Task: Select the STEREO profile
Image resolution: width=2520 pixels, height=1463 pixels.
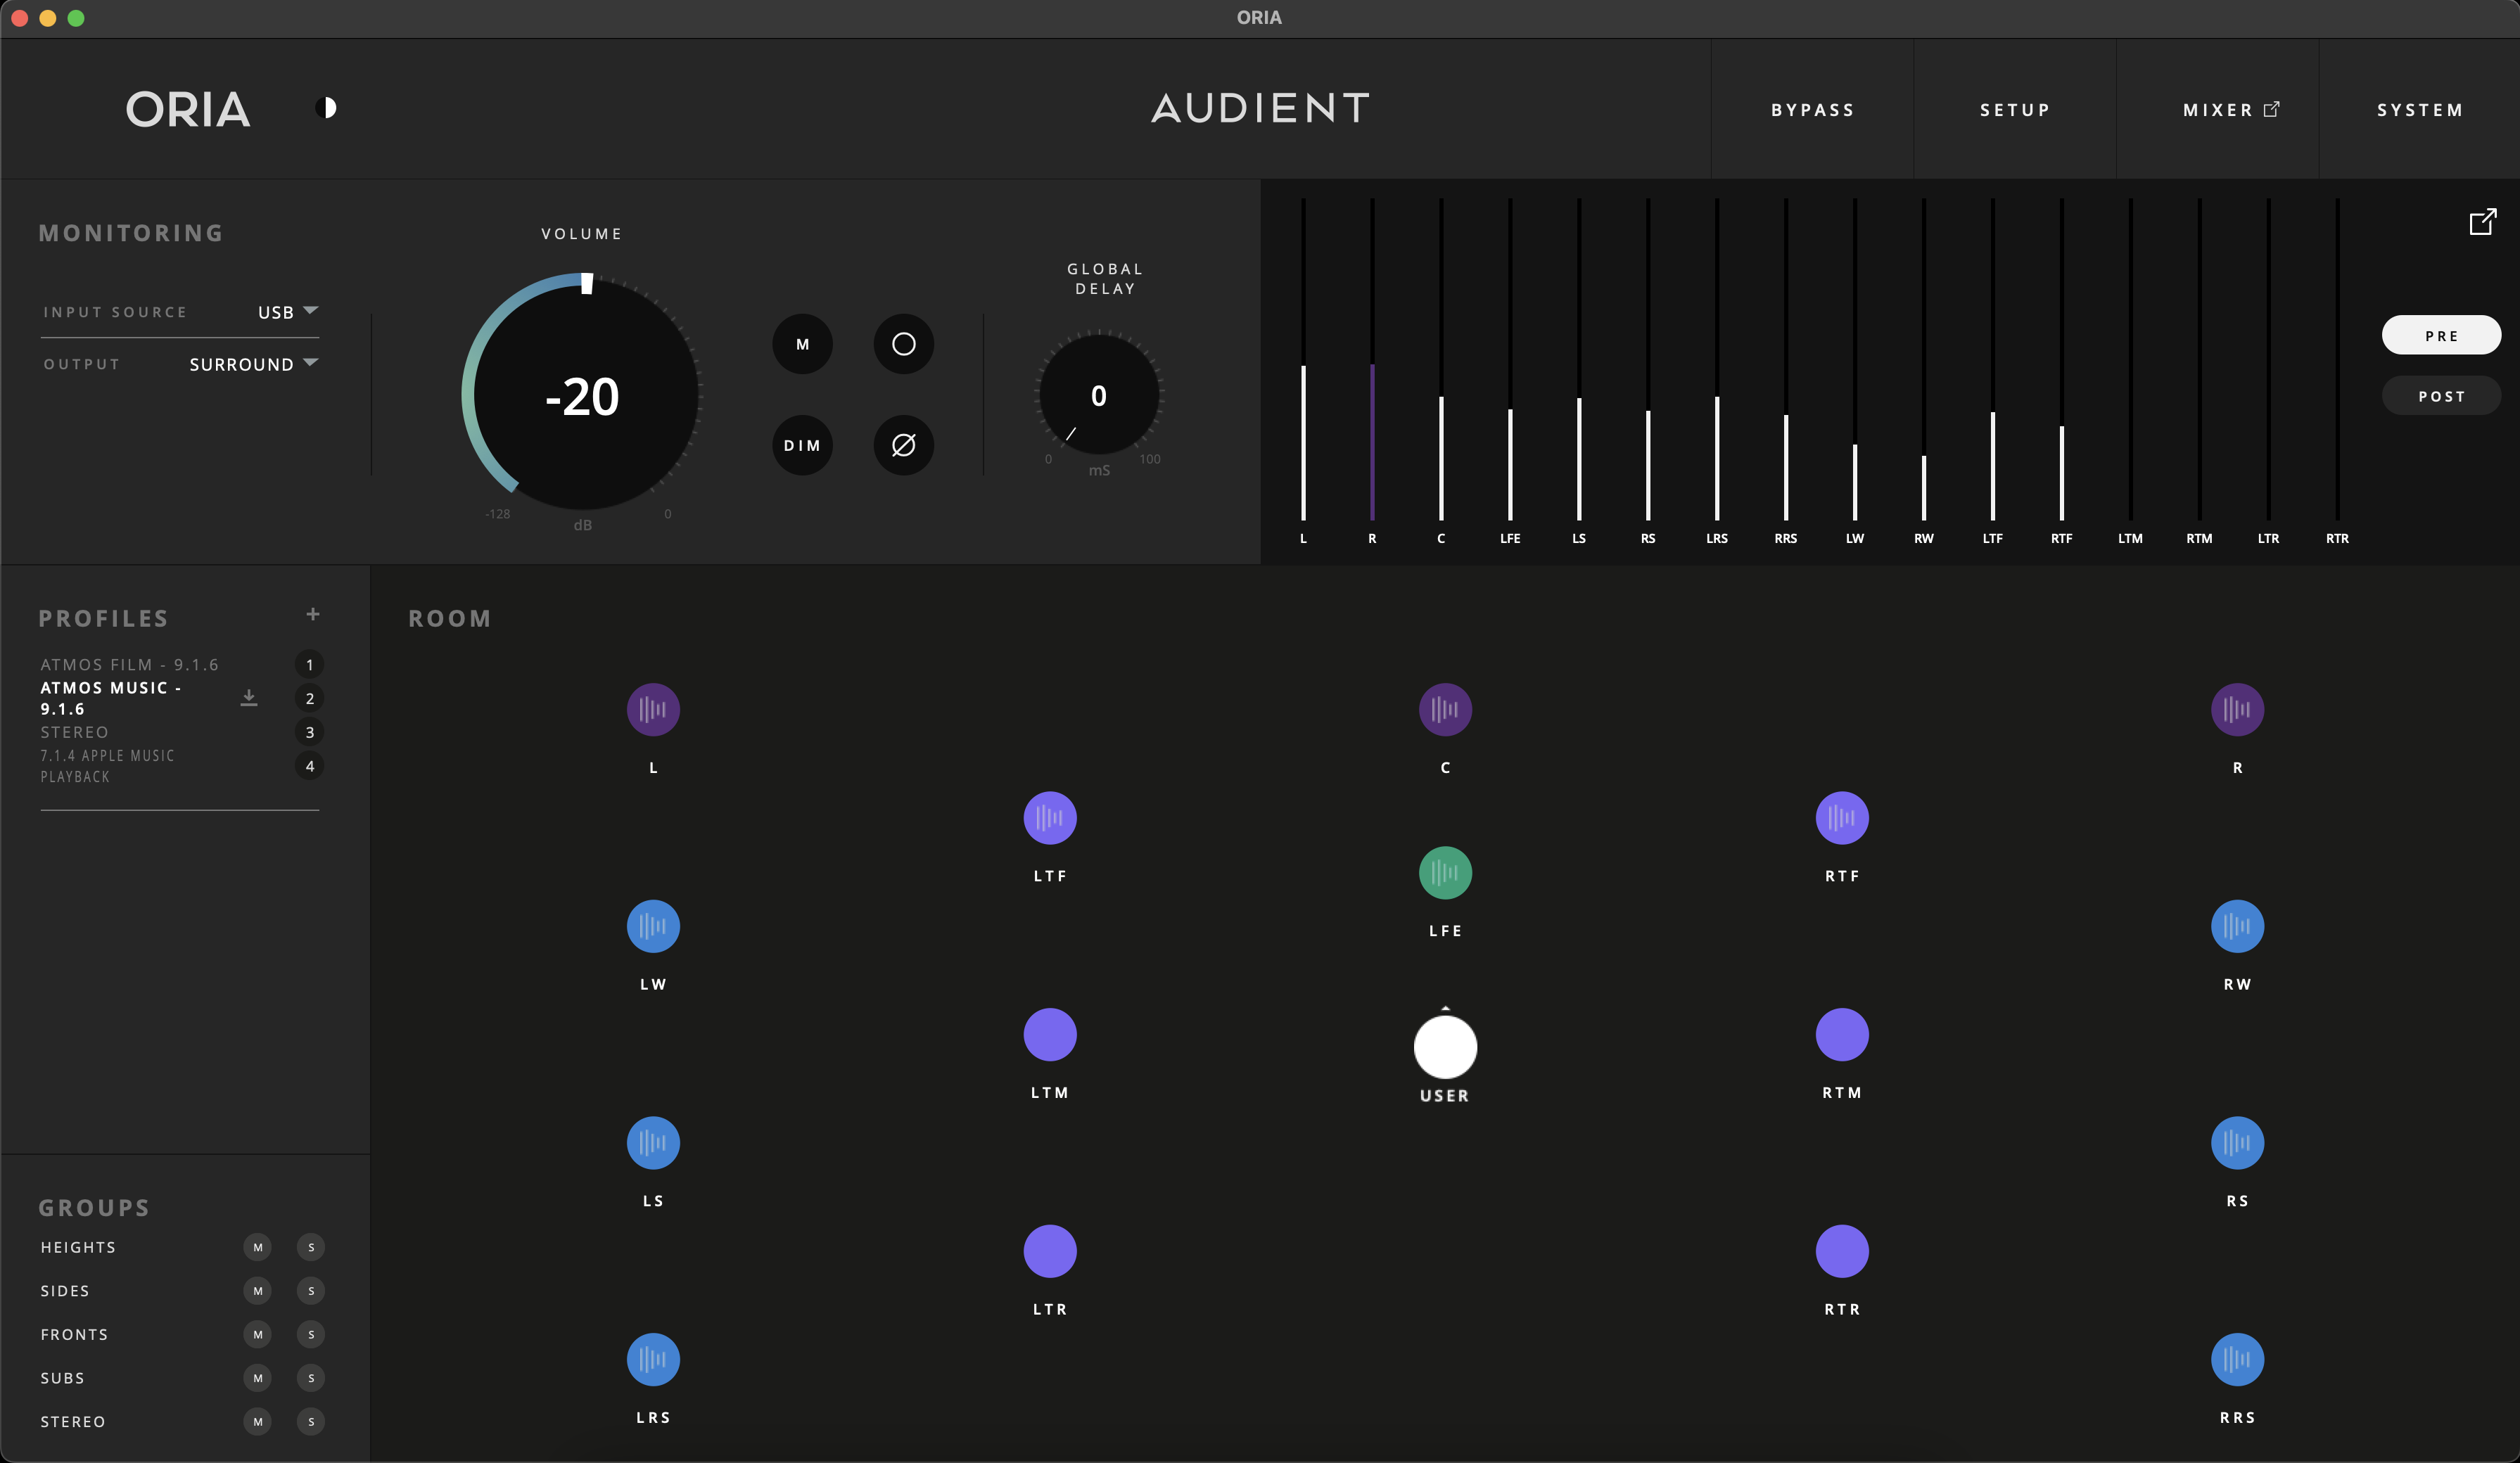Action: [x=74, y=732]
